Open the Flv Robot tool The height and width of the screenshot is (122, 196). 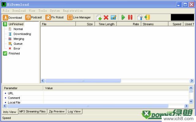(55, 17)
